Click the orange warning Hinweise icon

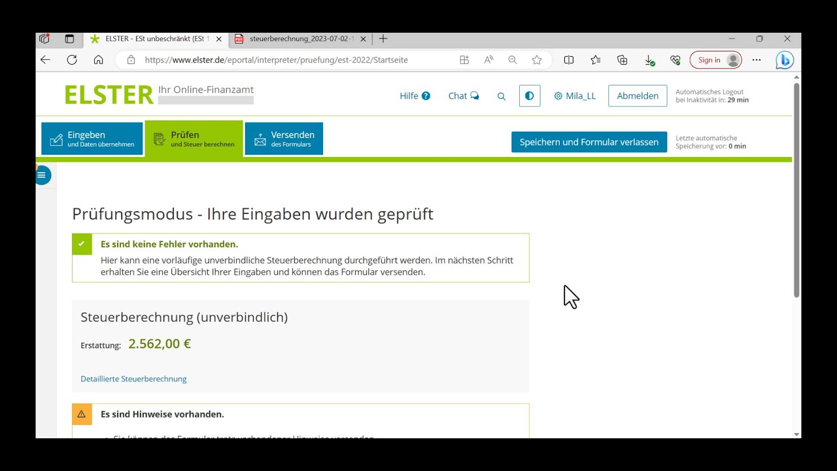tap(82, 414)
